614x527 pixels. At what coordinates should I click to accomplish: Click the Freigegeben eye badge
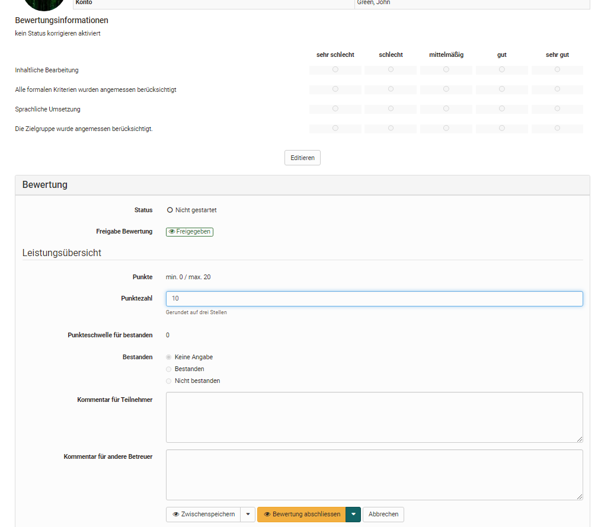pos(189,232)
